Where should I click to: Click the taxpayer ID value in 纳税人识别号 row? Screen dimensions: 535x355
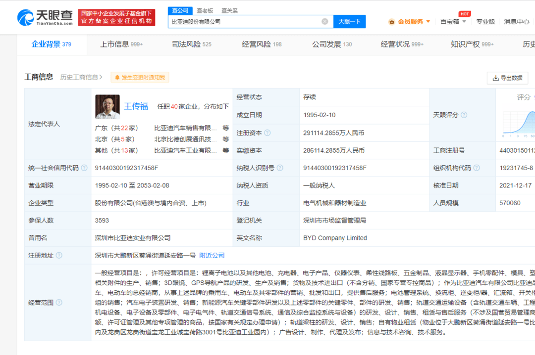[x=335, y=168]
